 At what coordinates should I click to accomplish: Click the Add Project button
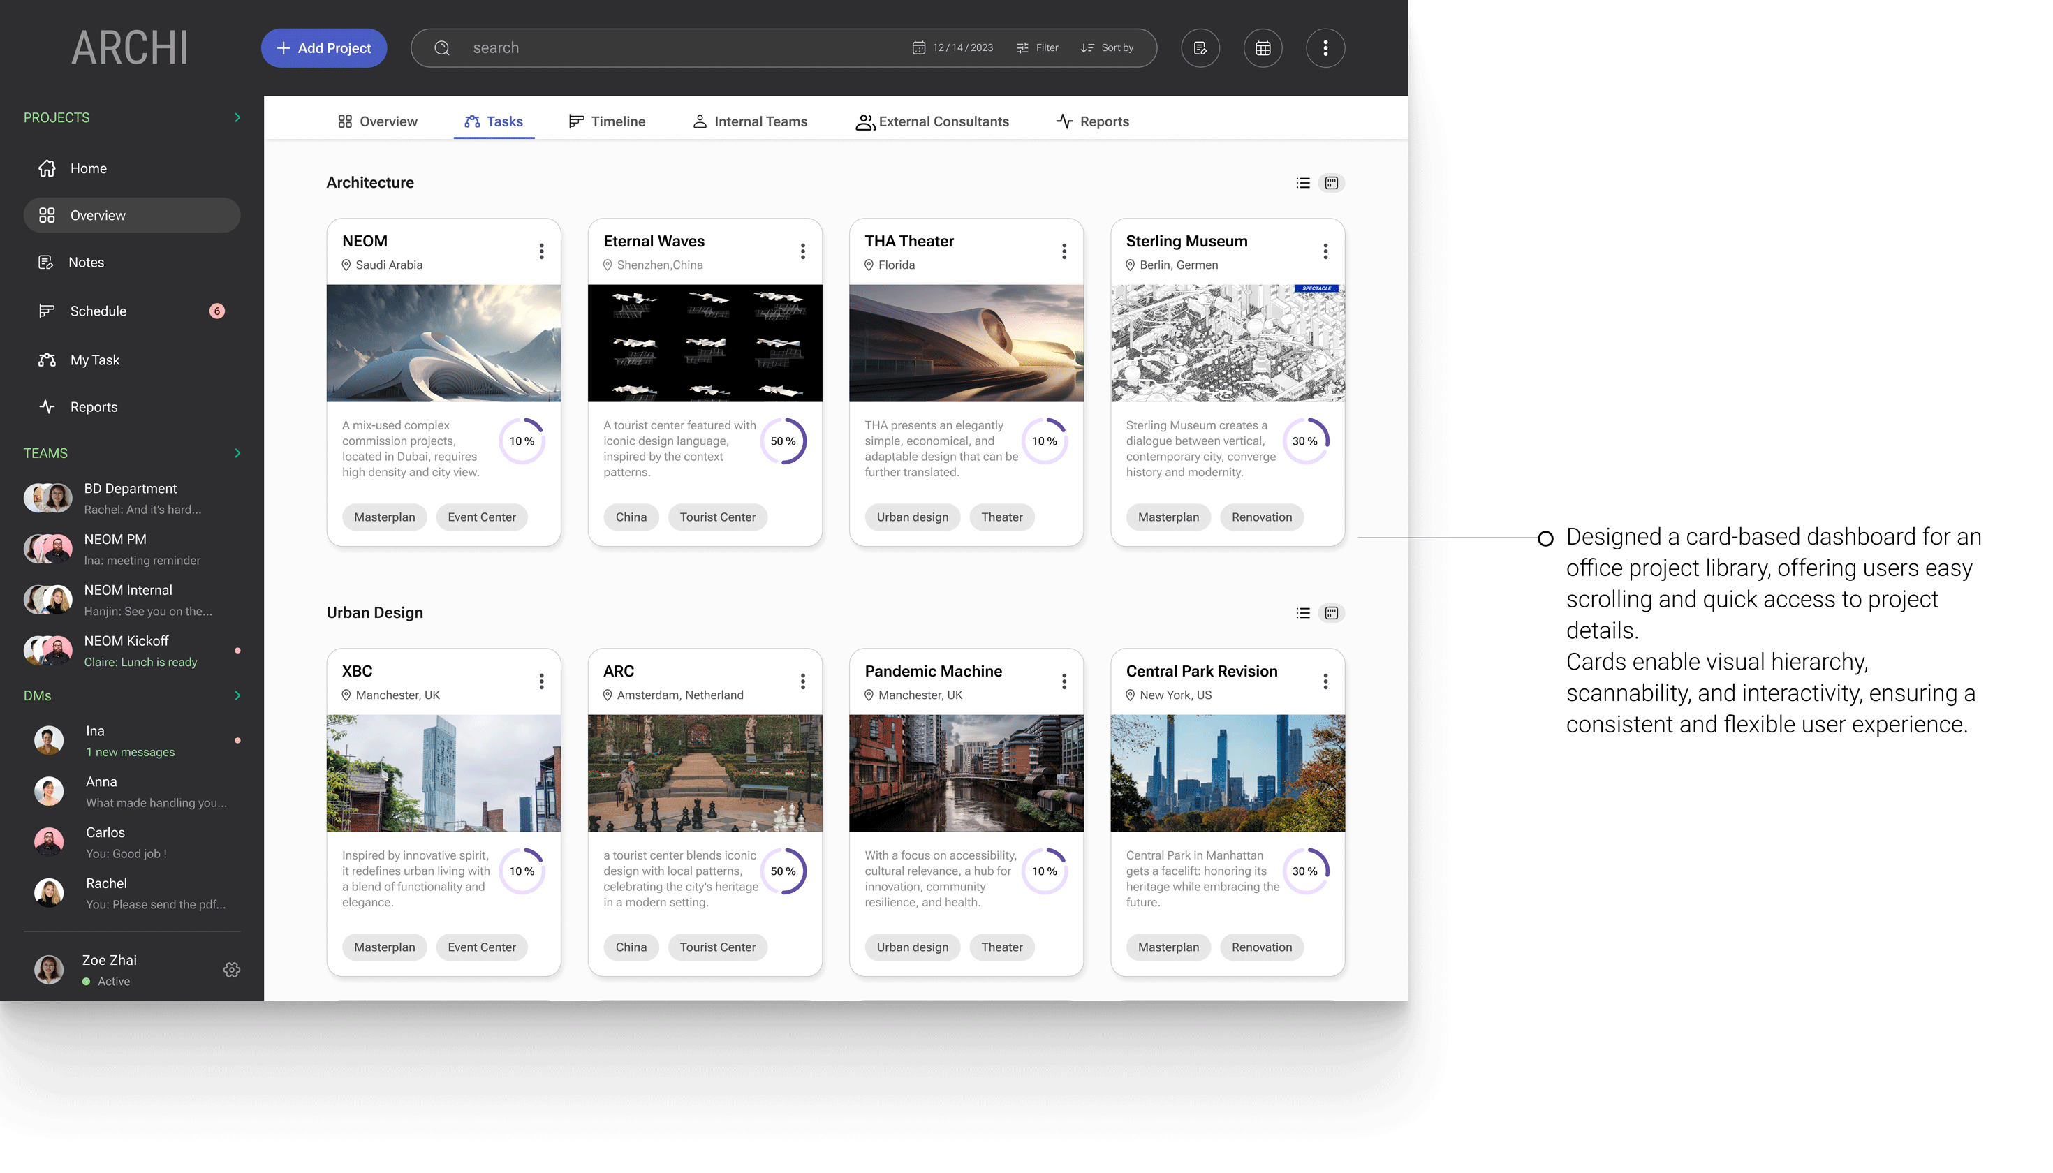[x=324, y=47]
